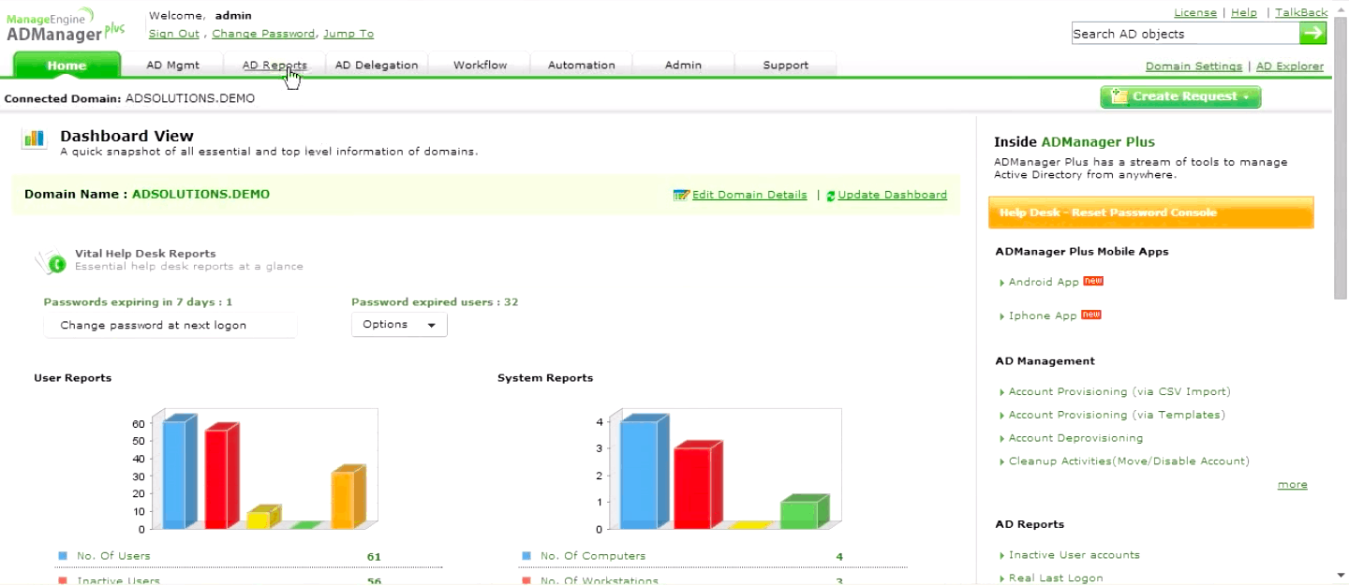Click the computer count value 4
1349x586 pixels.
point(839,557)
